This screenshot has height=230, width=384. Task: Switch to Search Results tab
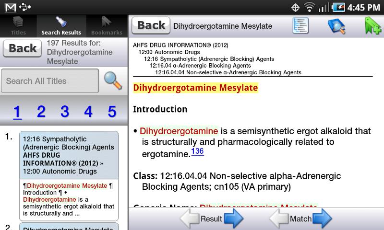coord(61,26)
